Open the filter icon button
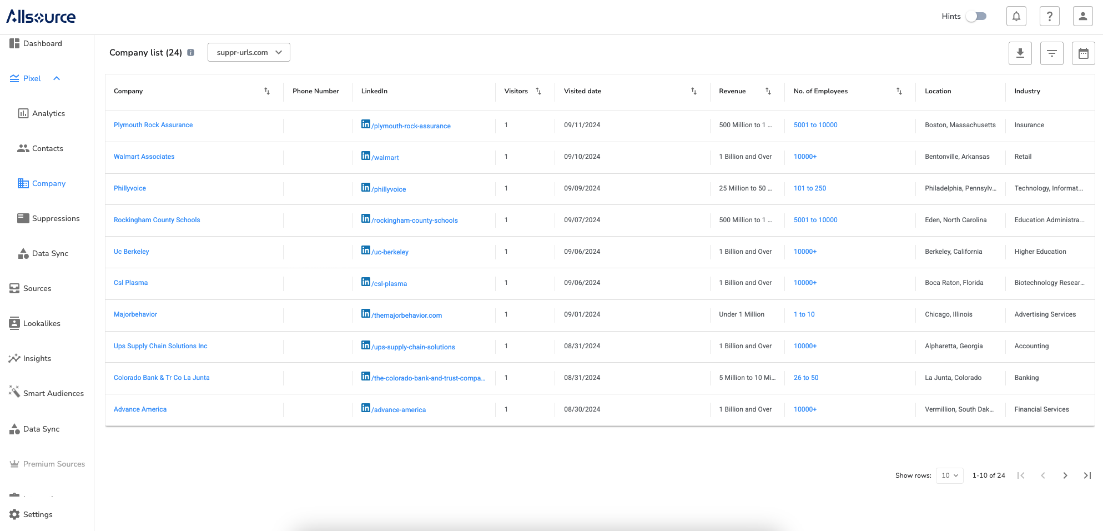The width and height of the screenshot is (1103, 531). (x=1051, y=53)
